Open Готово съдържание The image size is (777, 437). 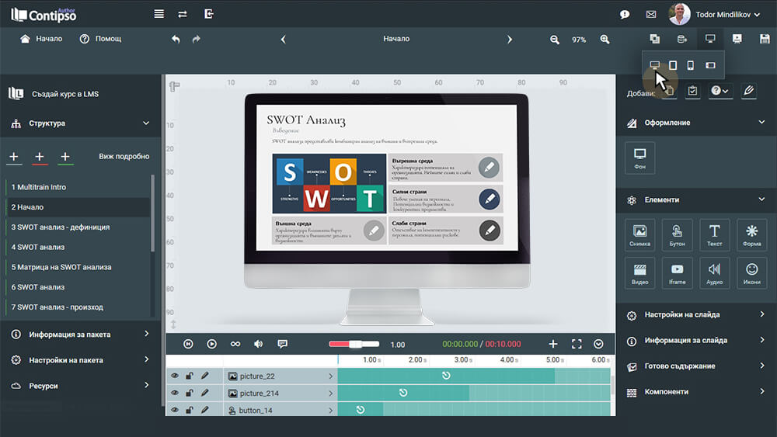pos(696,366)
